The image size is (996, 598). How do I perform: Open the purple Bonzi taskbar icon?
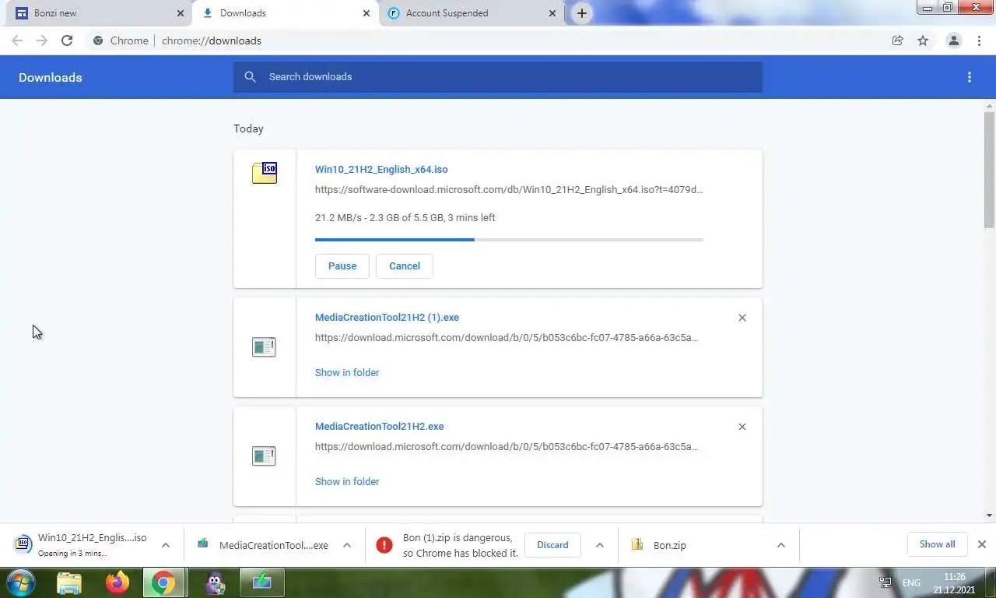click(216, 582)
